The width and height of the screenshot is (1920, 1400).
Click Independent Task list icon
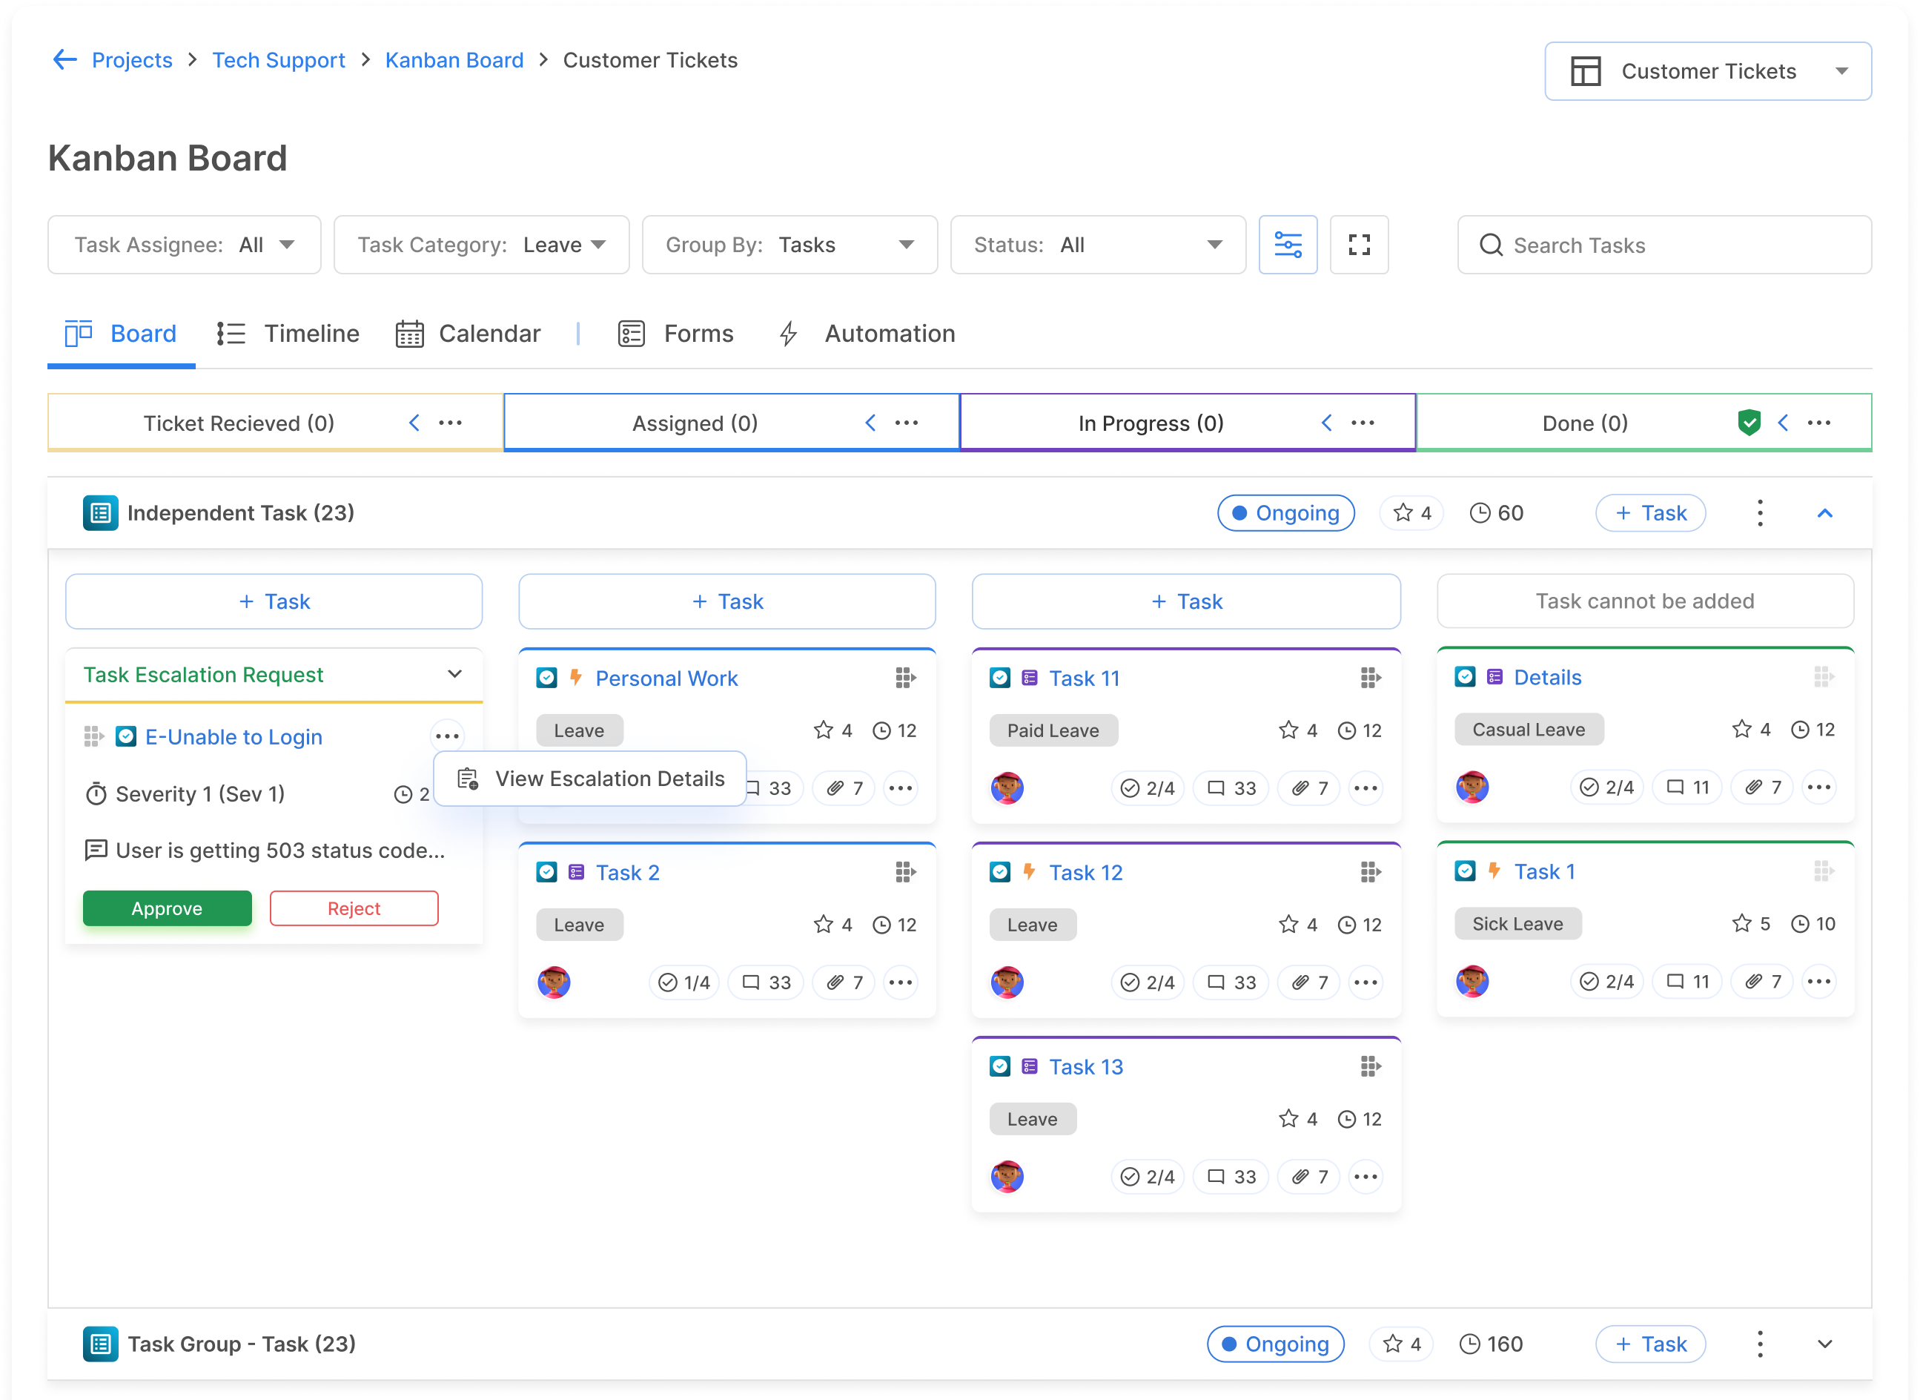pyautogui.click(x=100, y=512)
